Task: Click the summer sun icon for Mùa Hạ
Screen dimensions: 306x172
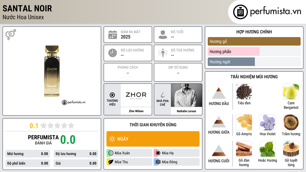Action: (x=158, y=153)
